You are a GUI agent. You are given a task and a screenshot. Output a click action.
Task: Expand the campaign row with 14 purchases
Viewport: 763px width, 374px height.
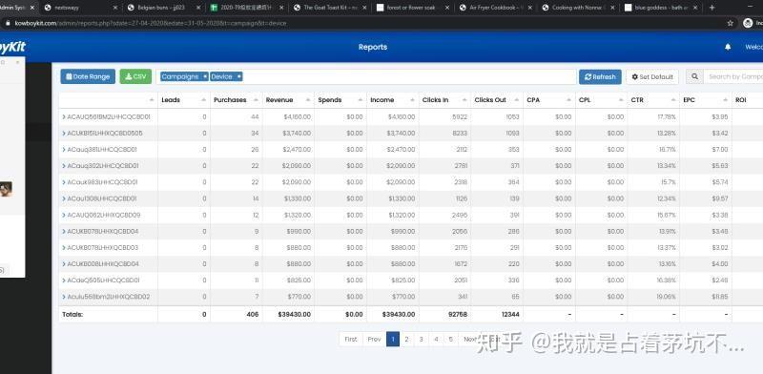64,198
